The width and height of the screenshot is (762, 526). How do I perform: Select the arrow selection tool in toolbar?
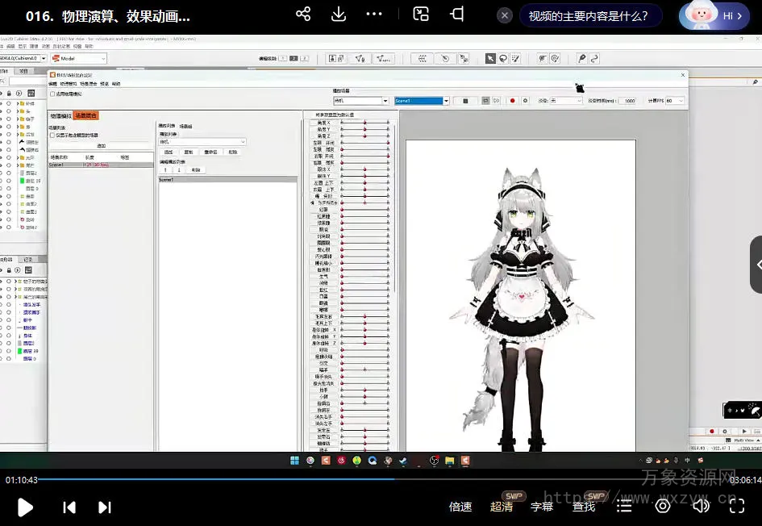pyautogui.click(x=490, y=58)
